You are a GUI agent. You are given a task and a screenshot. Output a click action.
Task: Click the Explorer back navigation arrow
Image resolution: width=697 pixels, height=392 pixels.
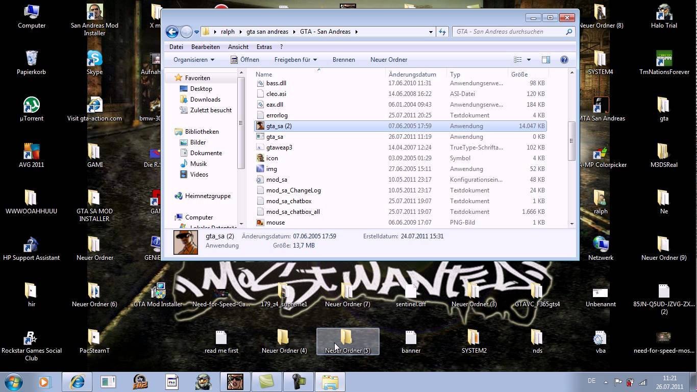pos(172,32)
